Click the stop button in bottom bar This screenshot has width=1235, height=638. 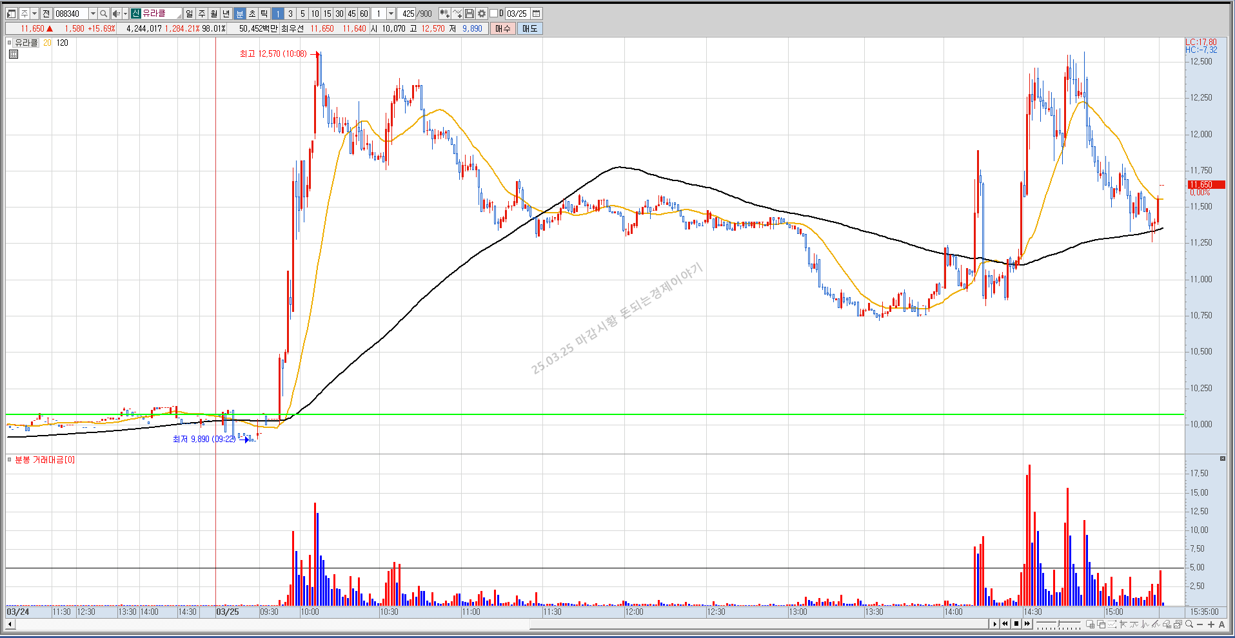pyautogui.click(x=1016, y=624)
